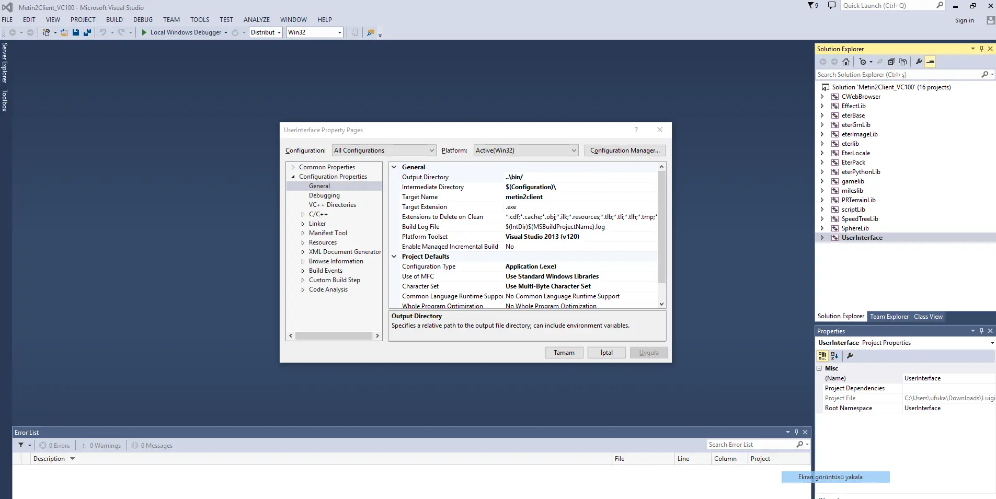996x499 pixels.
Task: Collapse the Misc category in Properties panel
Action: (819, 368)
